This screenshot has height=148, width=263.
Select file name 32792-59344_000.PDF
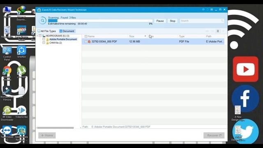coord(104,42)
